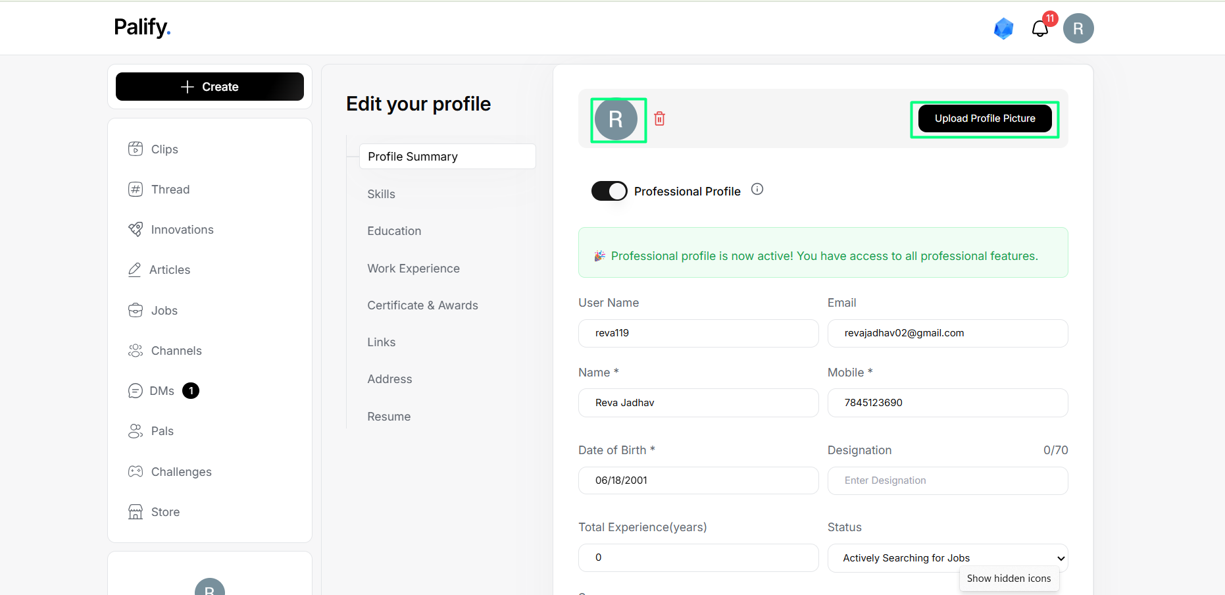Viewport: 1225px width, 595px height.
Task: Click the User Name field
Action: point(698,333)
